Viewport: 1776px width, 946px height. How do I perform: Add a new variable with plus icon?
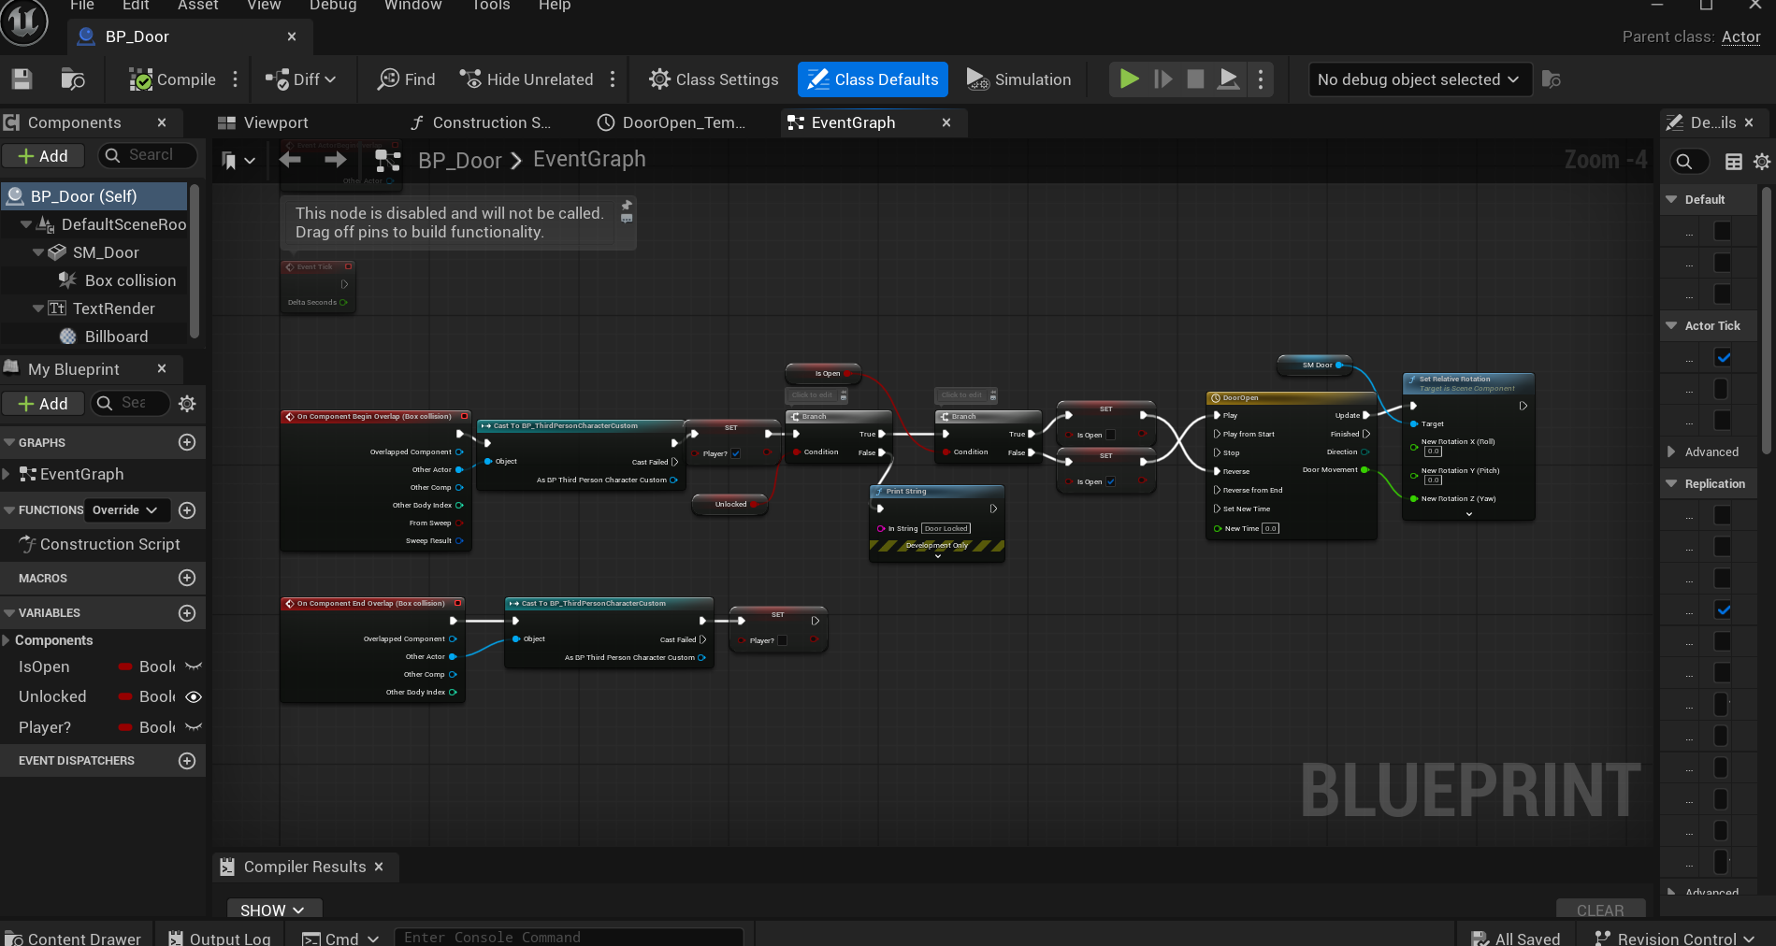[187, 613]
